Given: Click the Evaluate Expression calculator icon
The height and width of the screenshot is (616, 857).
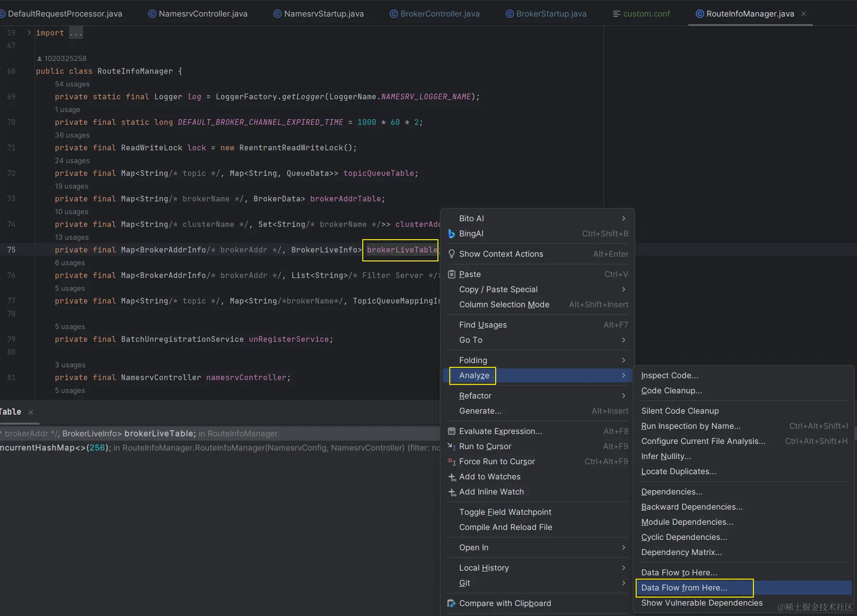Looking at the screenshot, I should (452, 431).
